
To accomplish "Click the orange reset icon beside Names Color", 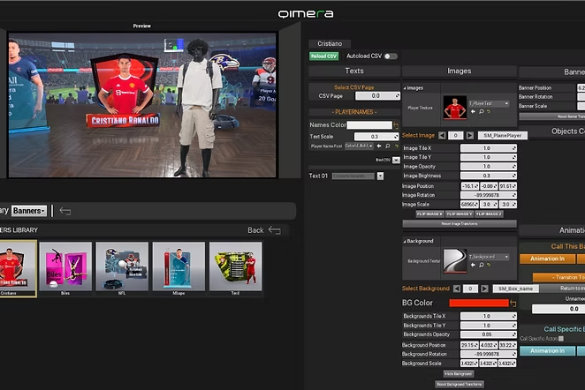I will pyautogui.click(x=396, y=125).
